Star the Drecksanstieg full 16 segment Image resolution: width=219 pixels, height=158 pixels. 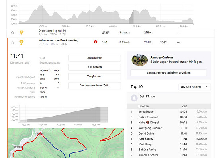point(12,33)
